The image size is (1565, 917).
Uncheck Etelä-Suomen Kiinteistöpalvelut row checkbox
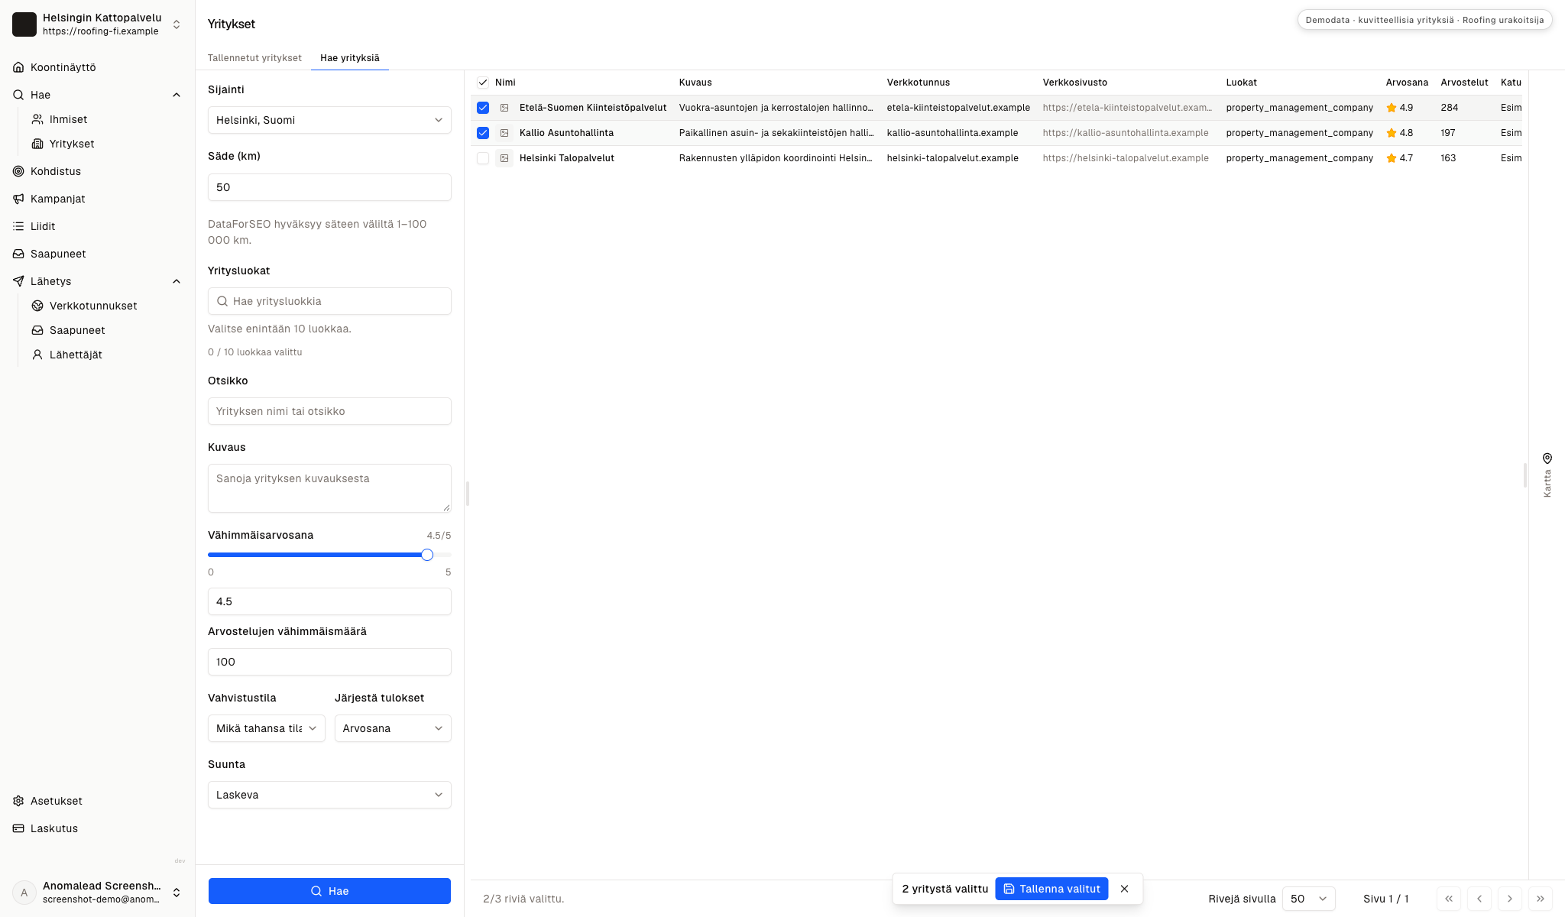483,108
